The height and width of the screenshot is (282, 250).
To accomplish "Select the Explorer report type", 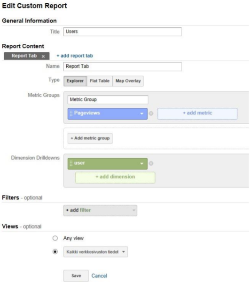I will [x=75, y=81].
